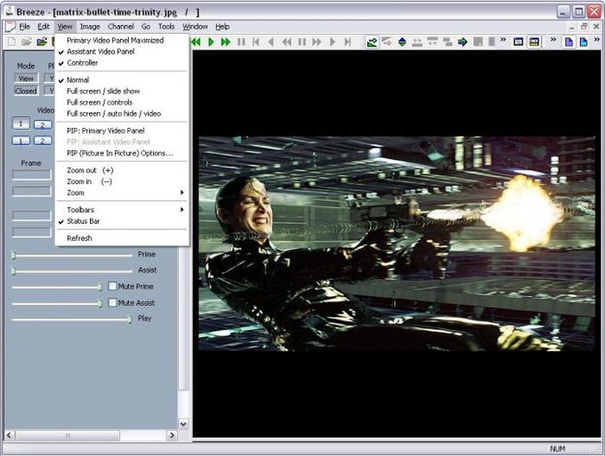The width and height of the screenshot is (605, 456).
Task: Open toolbar overflow chevron beside blue document icons
Action: (596, 39)
